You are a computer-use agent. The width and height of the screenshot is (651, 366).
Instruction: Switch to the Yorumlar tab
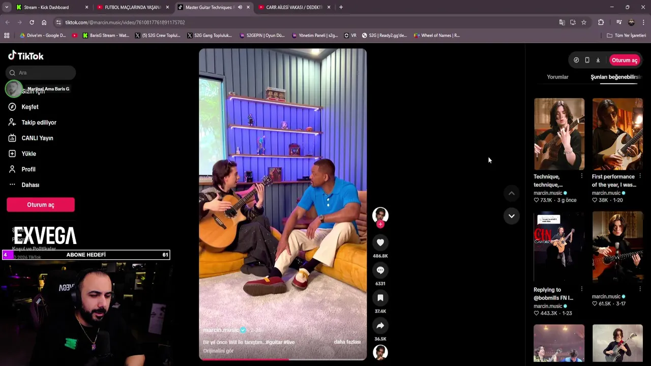(557, 77)
